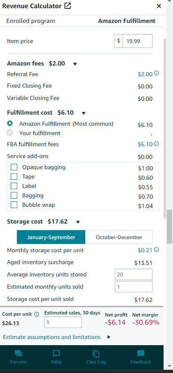Image resolution: width=173 pixels, height=373 pixels.
Task: Click the Referral Fee info icon
Action: coord(156,73)
